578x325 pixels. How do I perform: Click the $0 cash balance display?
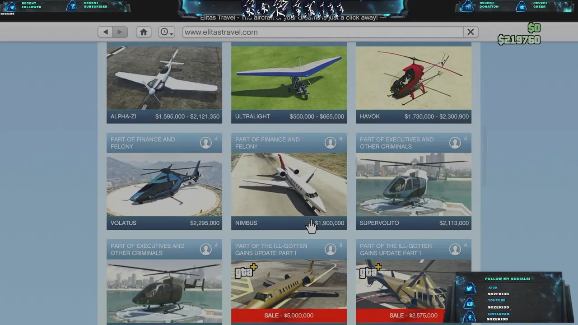pos(534,28)
